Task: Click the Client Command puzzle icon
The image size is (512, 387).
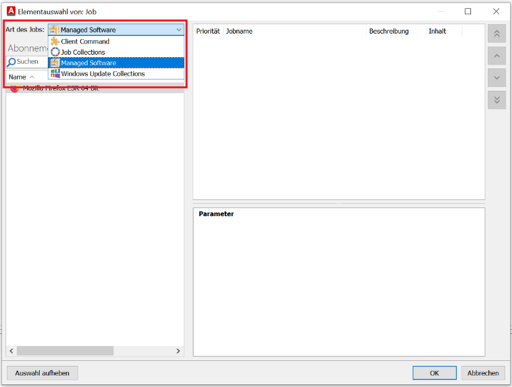Action: [55, 42]
